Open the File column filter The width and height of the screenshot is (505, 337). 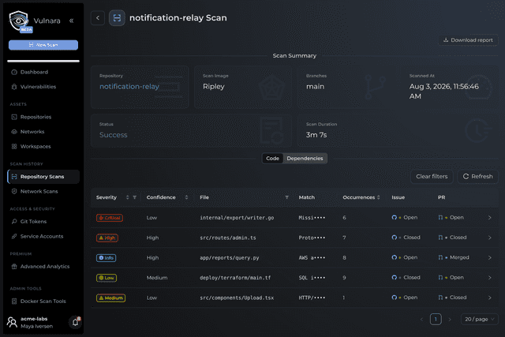click(x=286, y=197)
